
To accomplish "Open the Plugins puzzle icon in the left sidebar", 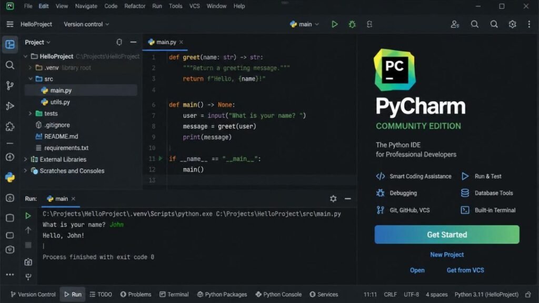I will 10,126.
